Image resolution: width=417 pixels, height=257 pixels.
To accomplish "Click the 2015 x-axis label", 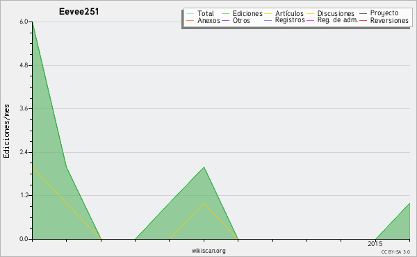I will 375,244.
